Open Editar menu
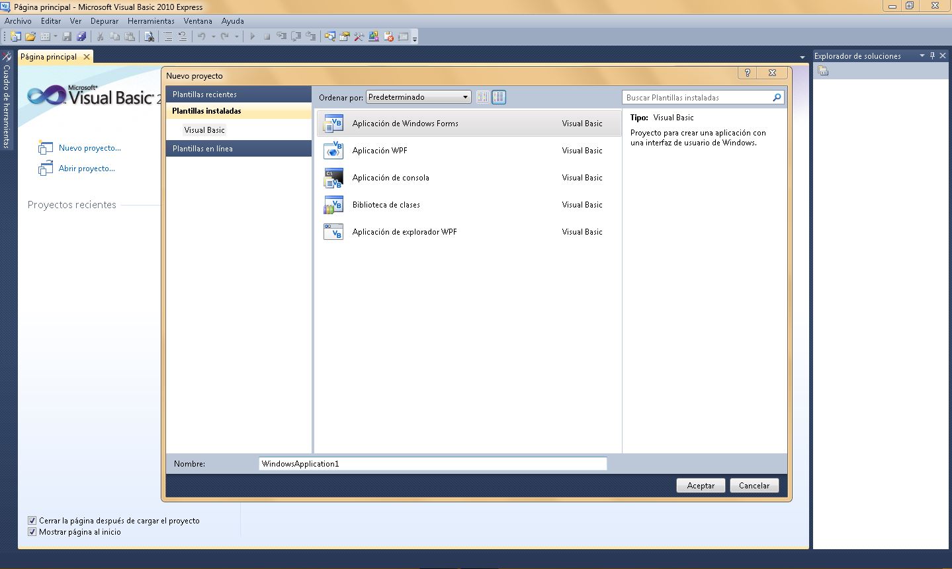This screenshot has width=952, height=569. [51, 21]
